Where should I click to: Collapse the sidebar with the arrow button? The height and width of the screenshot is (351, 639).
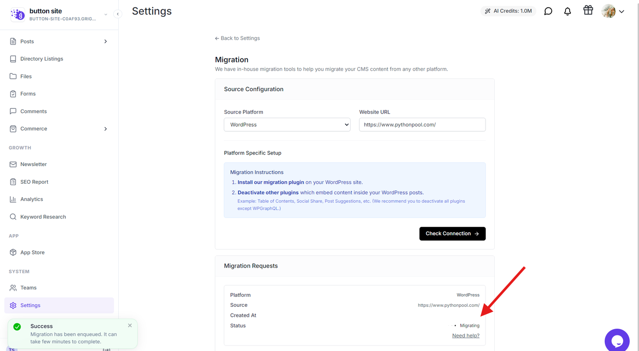118,14
